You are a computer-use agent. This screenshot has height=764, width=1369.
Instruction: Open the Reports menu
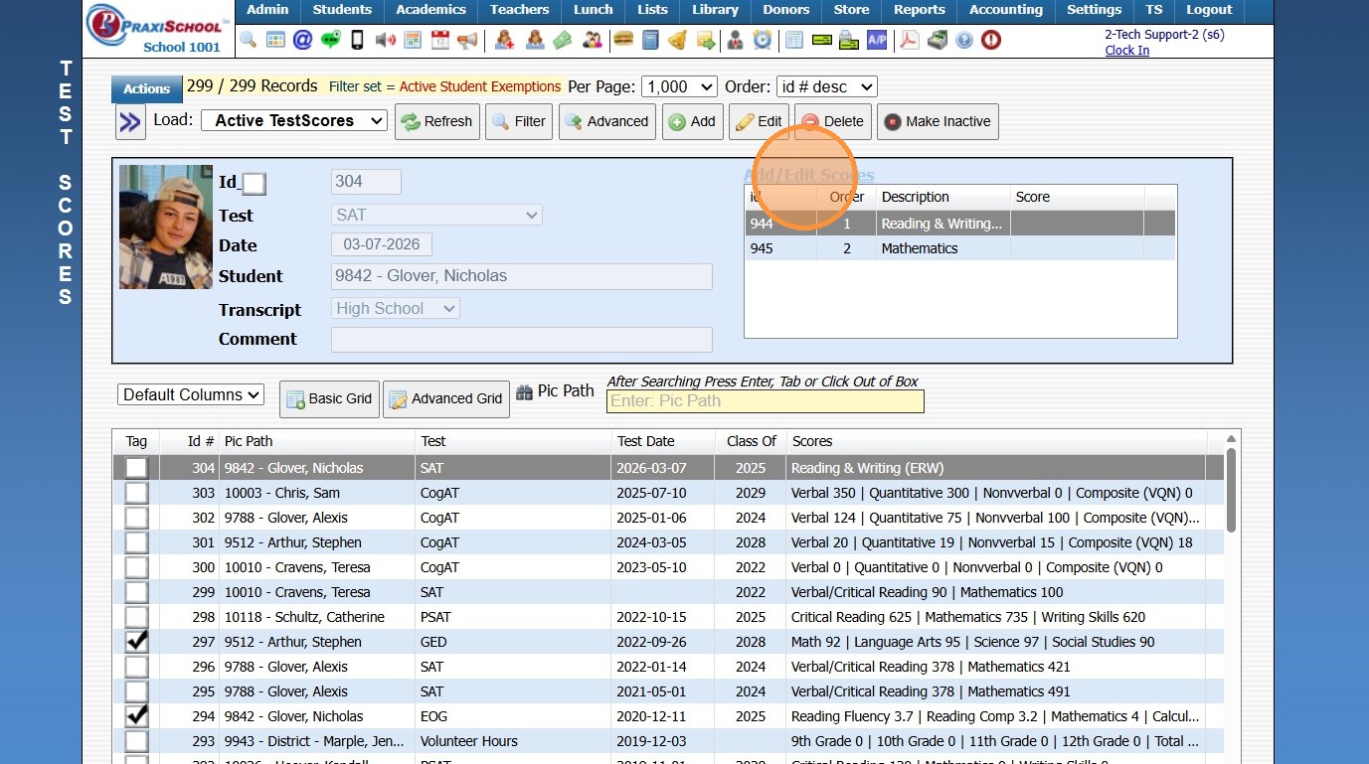click(x=919, y=10)
